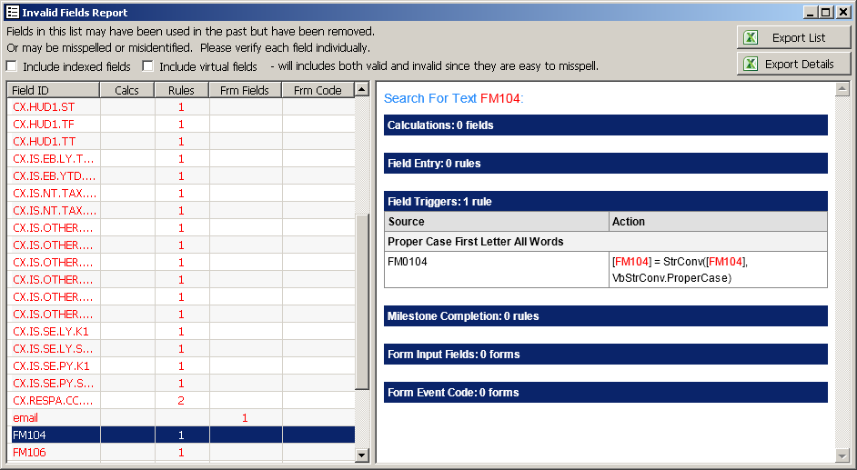Select CX.IS.SE.LY.K1 row
The width and height of the screenshot is (857, 470).
point(181,331)
